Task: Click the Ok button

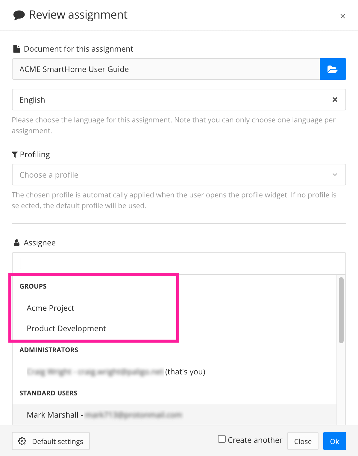Action: coord(334,441)
